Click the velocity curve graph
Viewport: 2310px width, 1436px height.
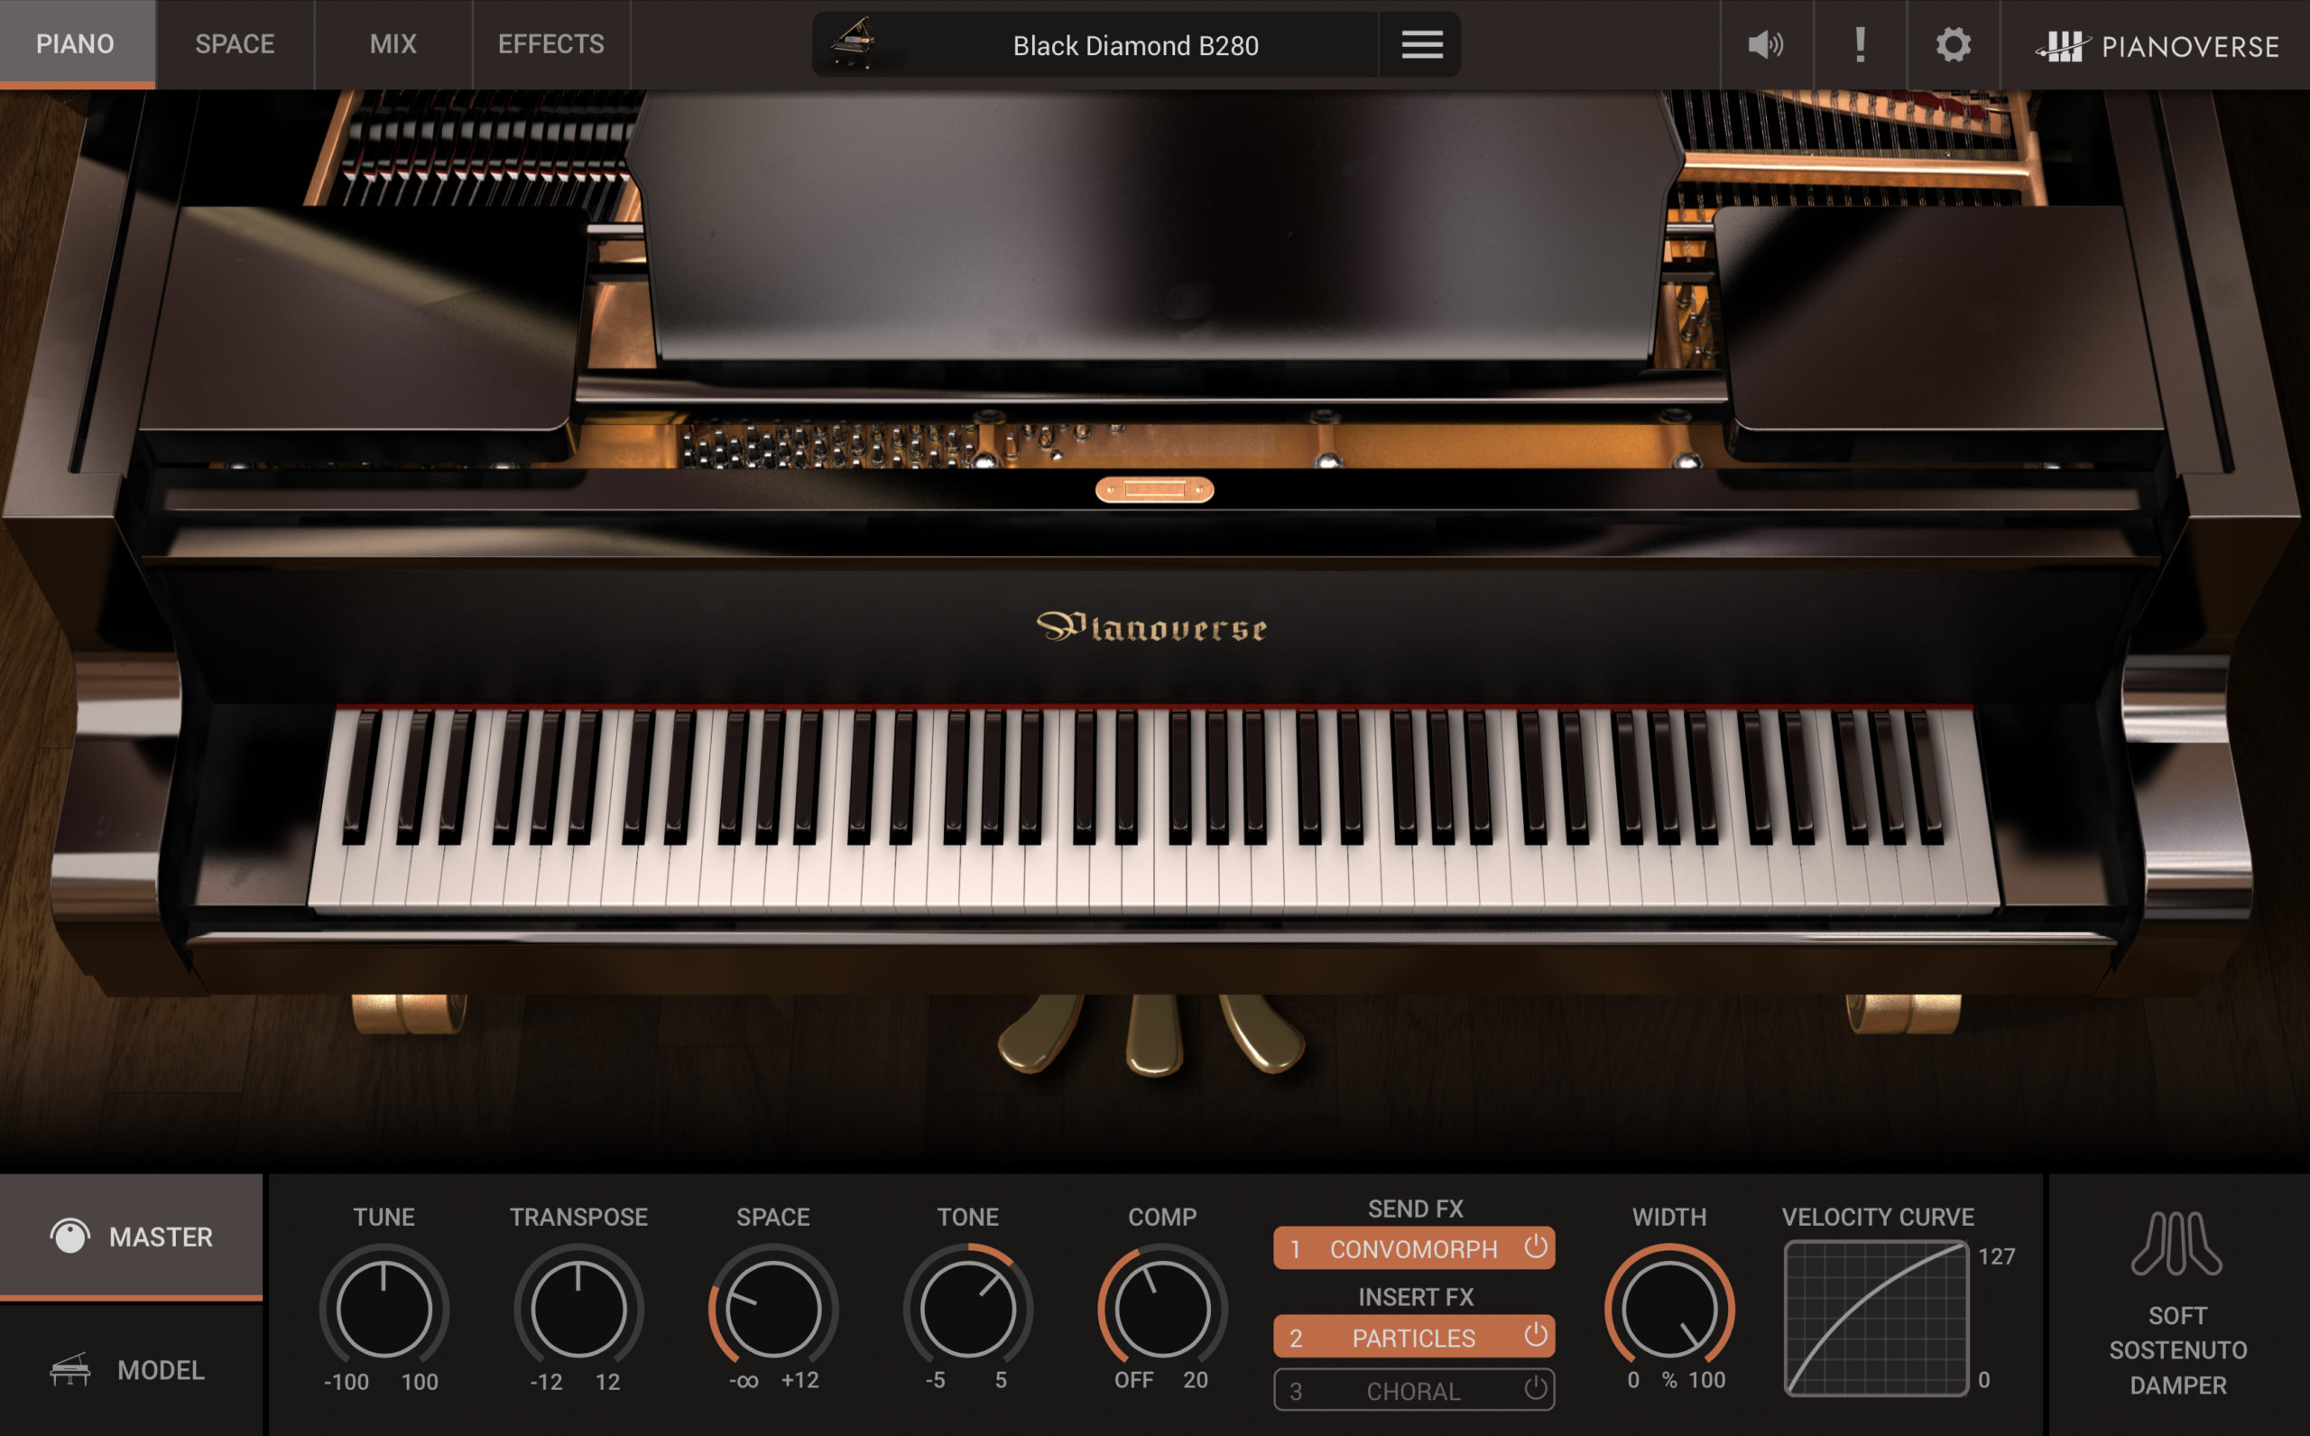[1876, 1319]
